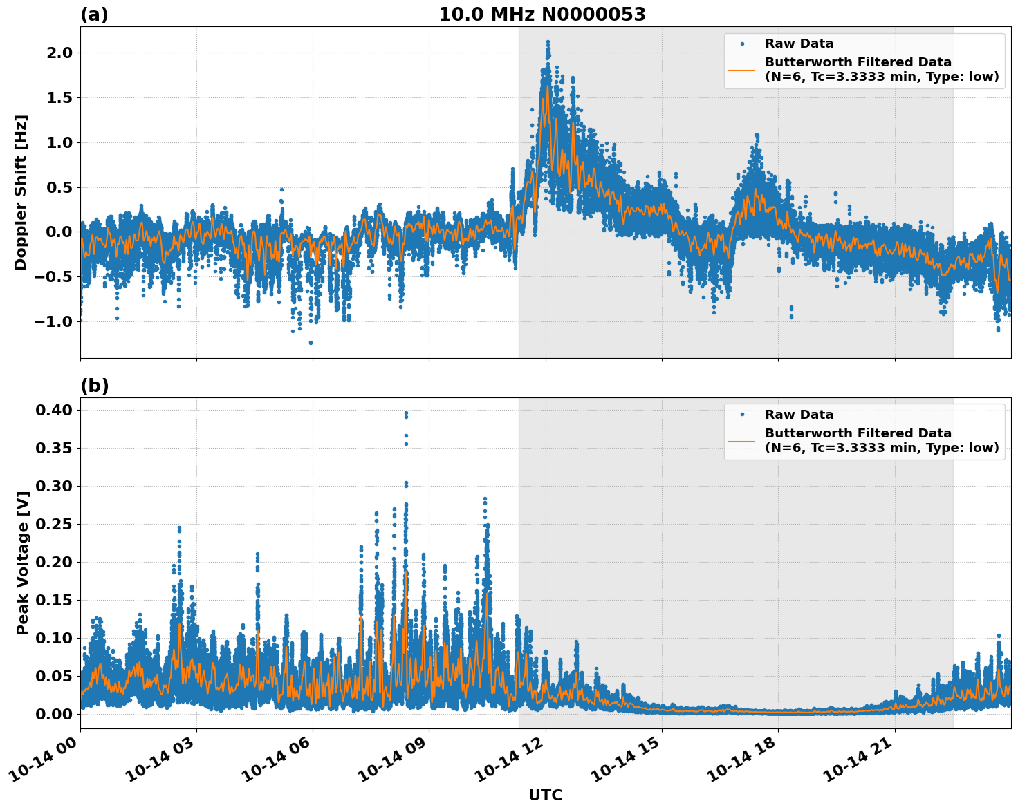This screenshot has width=1018, height=810.
Task: Select the Peak Voltage [V] axis label
Action: (24, 560)
